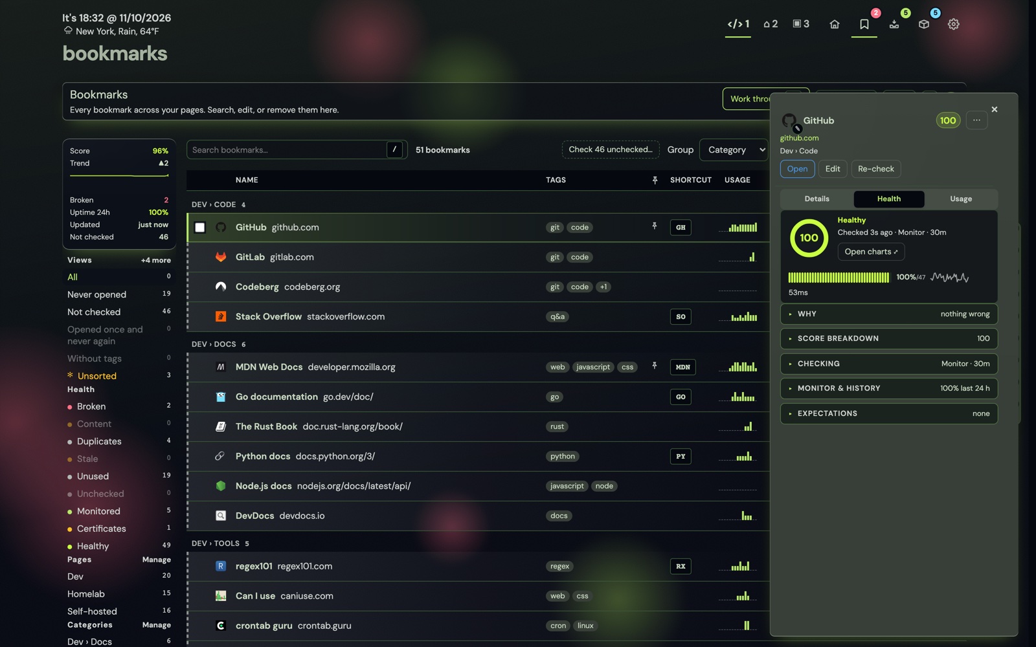The image size is (1036, 647).
Task: Expand the WHY section
Action: [x=889, y=314]
